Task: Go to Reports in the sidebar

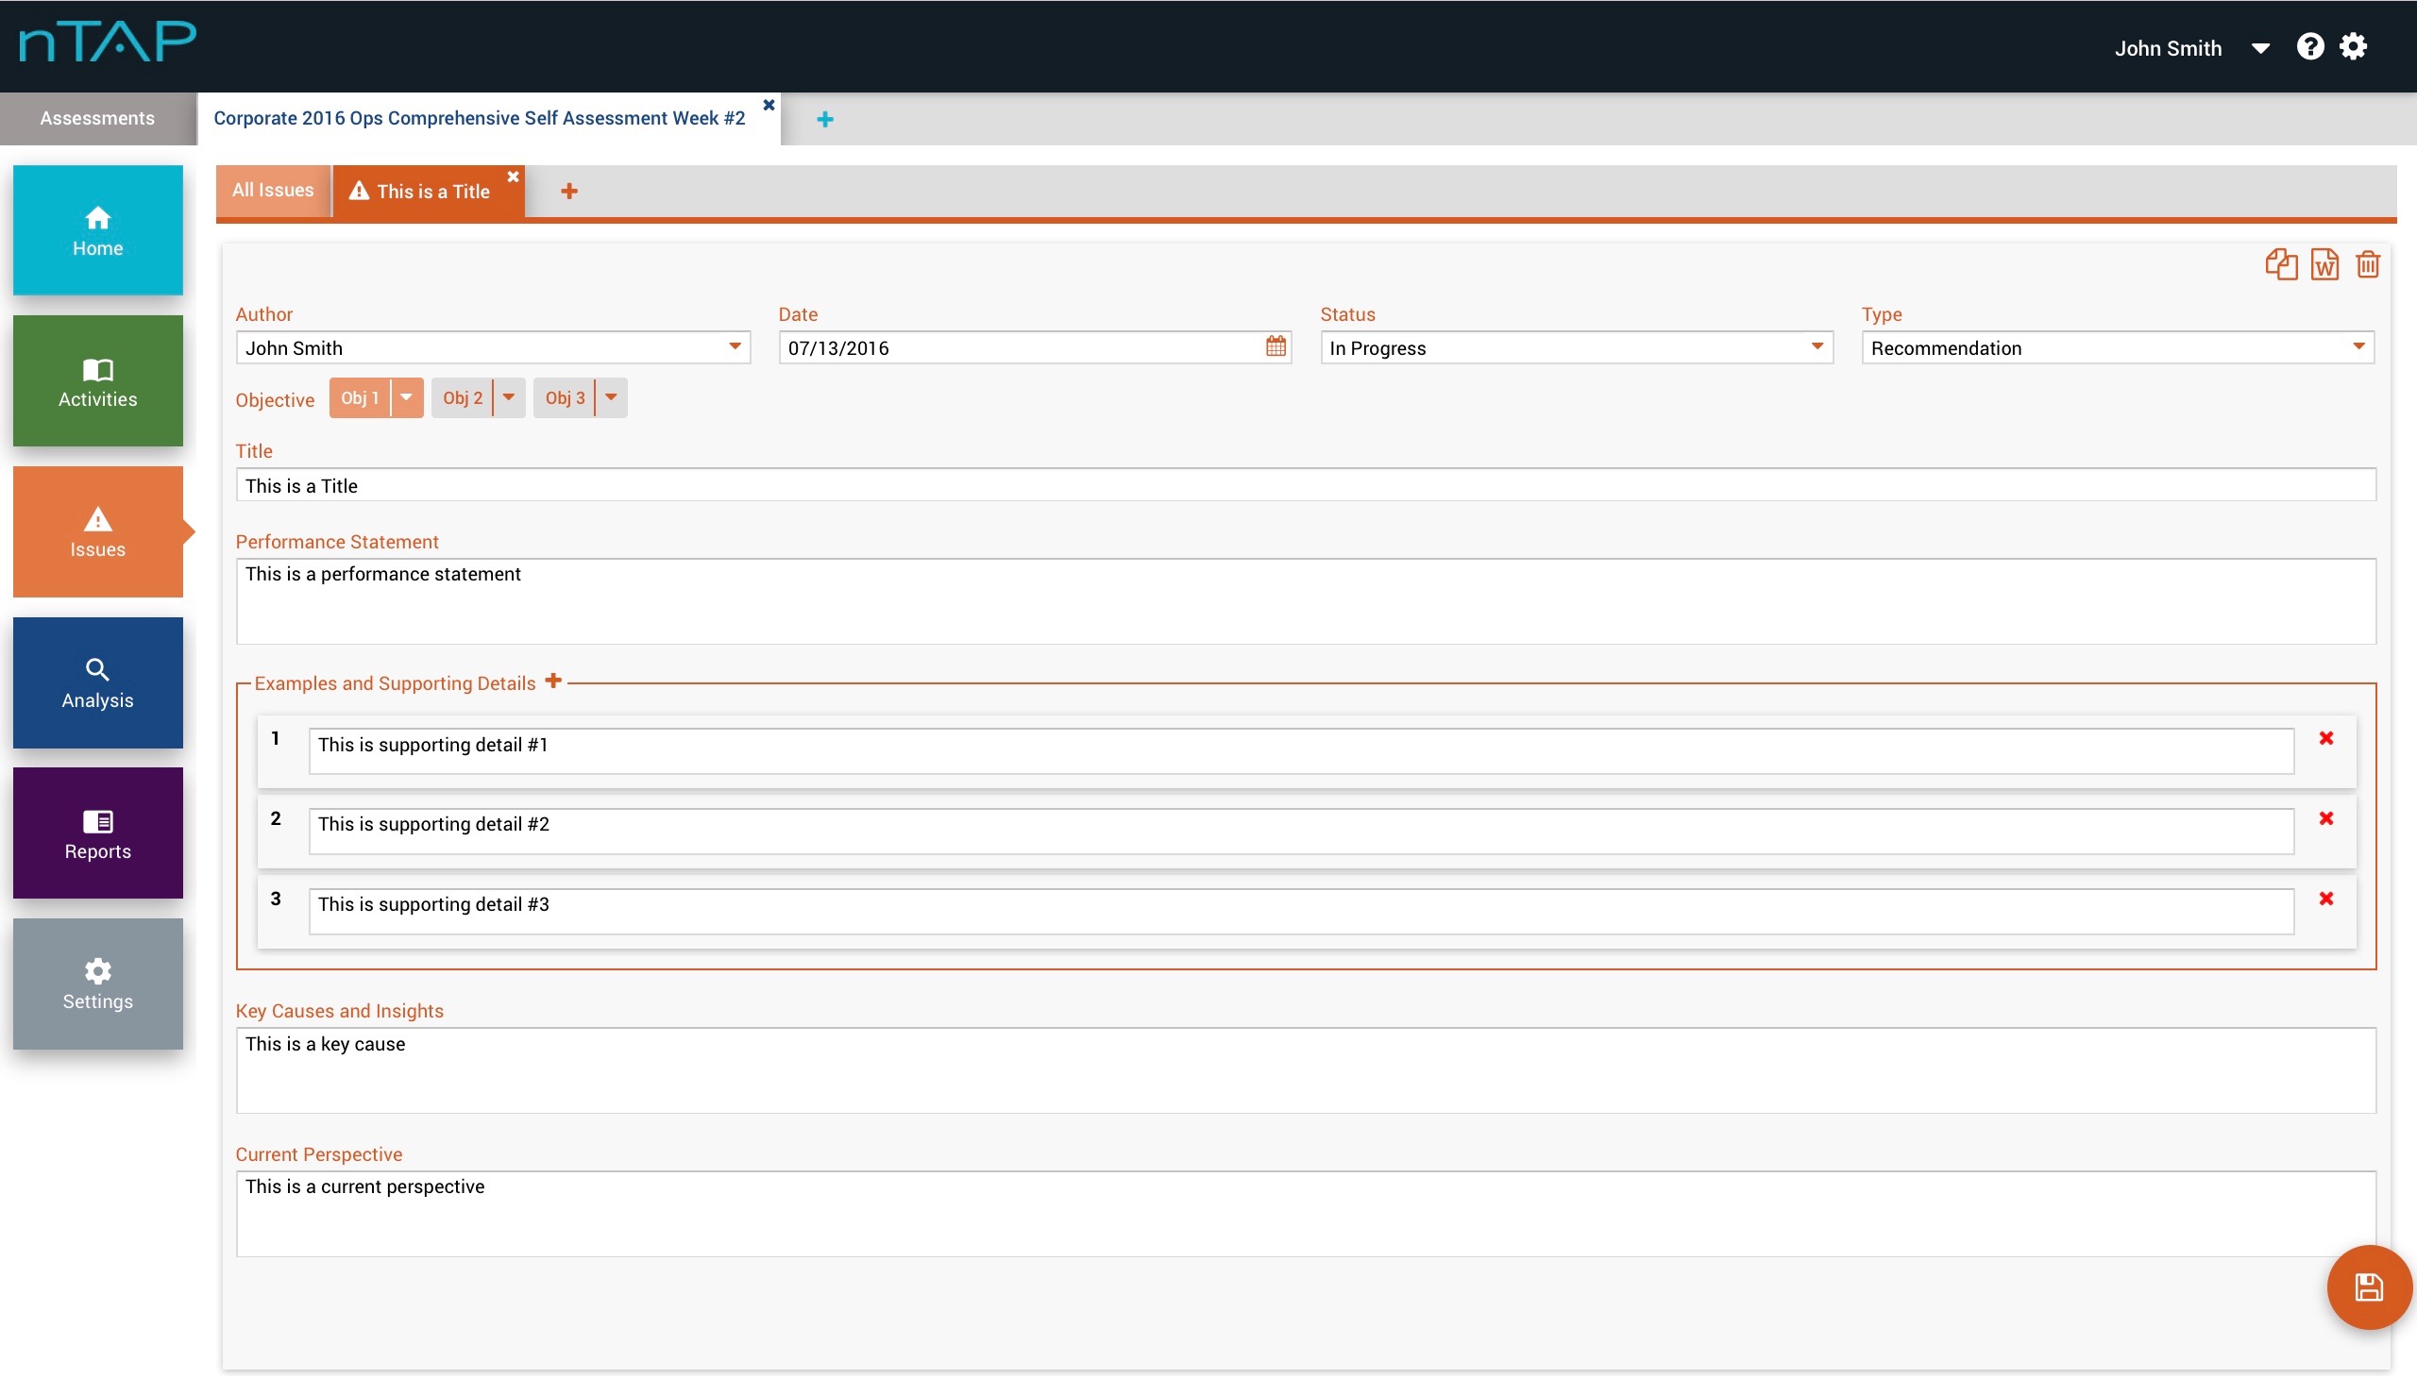Action: click(98, 833)
